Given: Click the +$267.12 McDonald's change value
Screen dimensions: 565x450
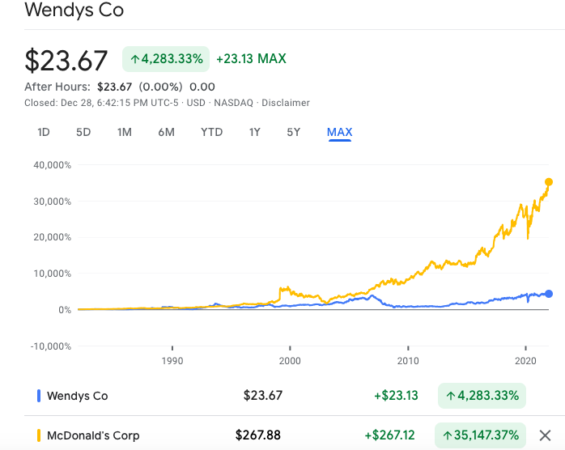Looking at the screenshot, I should (389, 435).
